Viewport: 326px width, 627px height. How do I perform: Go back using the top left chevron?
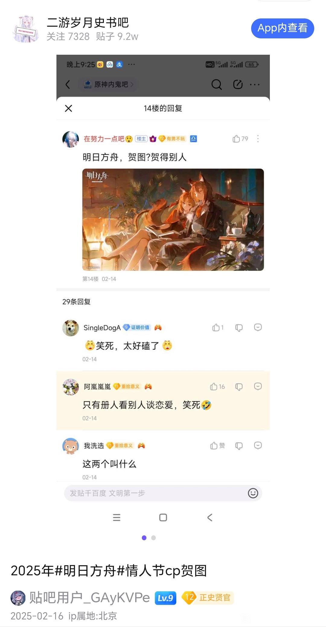pyautogui.click(x=68, y=84)
